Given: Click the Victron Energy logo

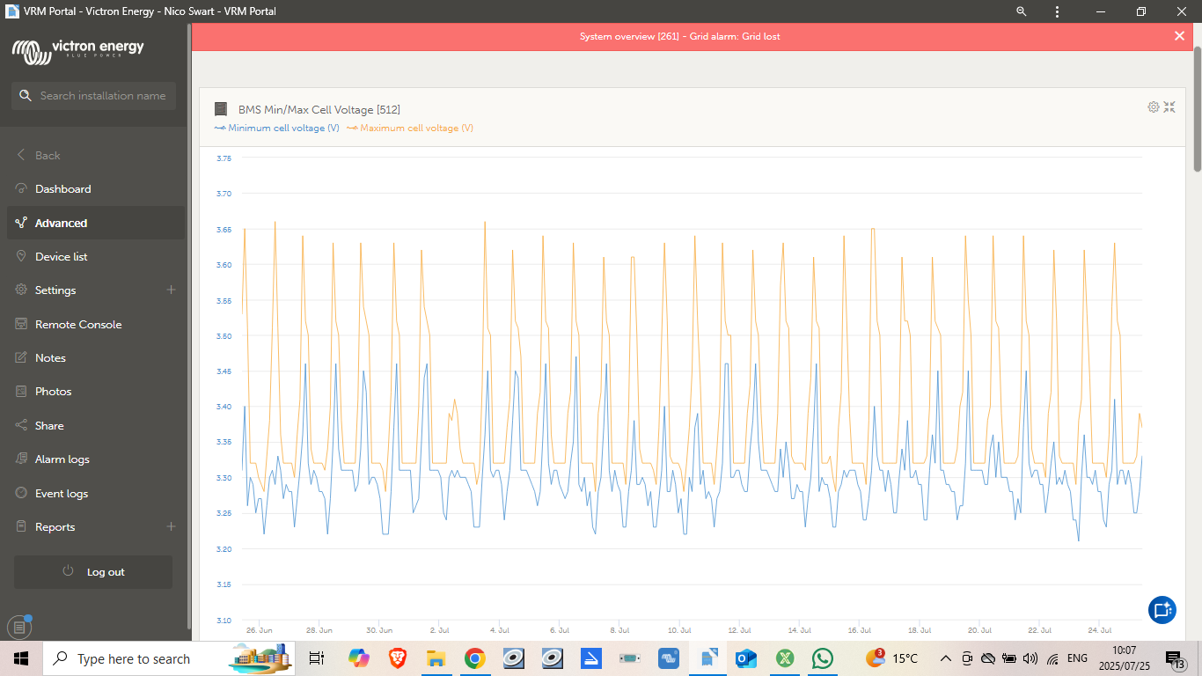Looking at the screenshot, I should click(78, 50).
